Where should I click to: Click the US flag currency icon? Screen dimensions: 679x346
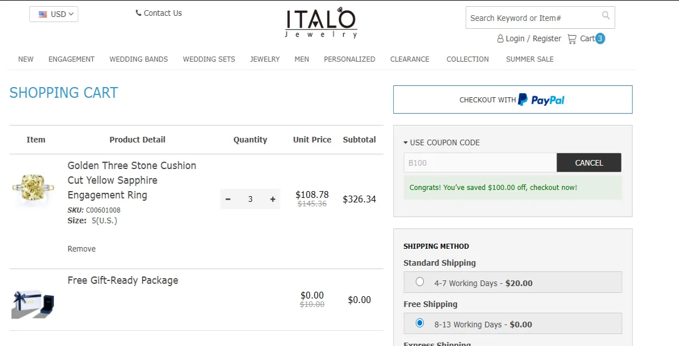click(43, 14)
